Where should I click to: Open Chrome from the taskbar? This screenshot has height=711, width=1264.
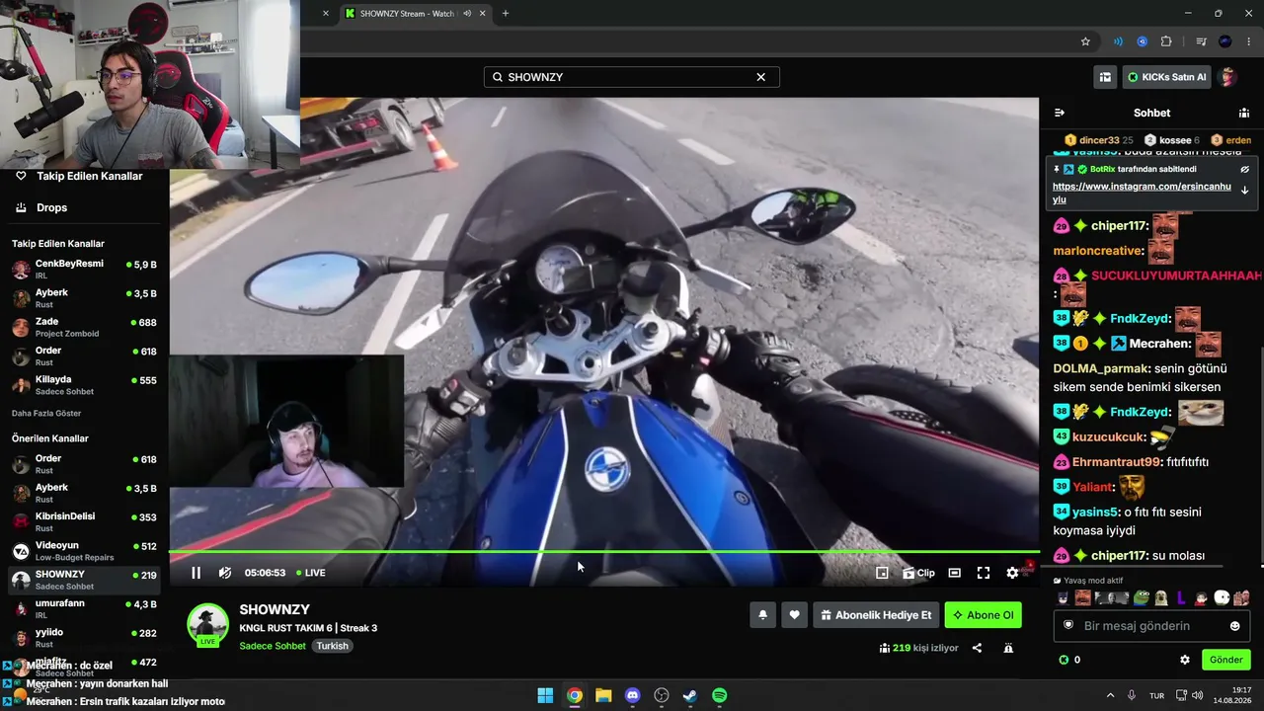click(574, 695)
